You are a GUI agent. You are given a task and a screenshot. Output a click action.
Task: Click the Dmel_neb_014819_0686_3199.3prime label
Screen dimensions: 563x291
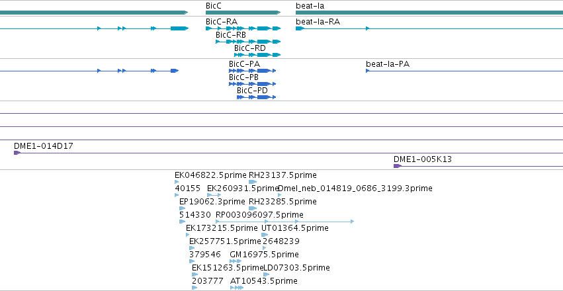tap(355, 188)
